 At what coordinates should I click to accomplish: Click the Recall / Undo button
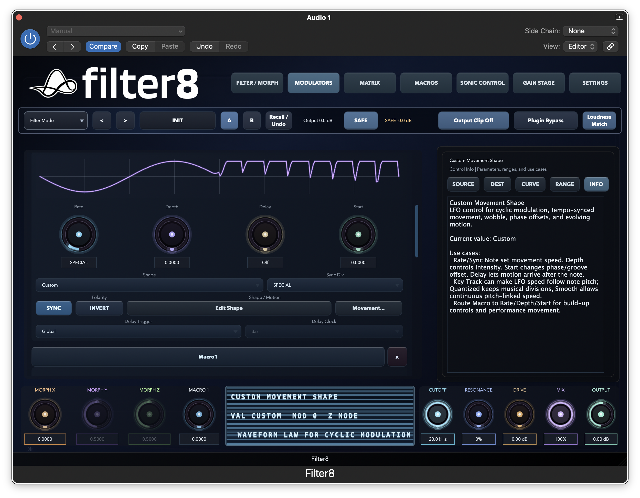click(278, 120)
